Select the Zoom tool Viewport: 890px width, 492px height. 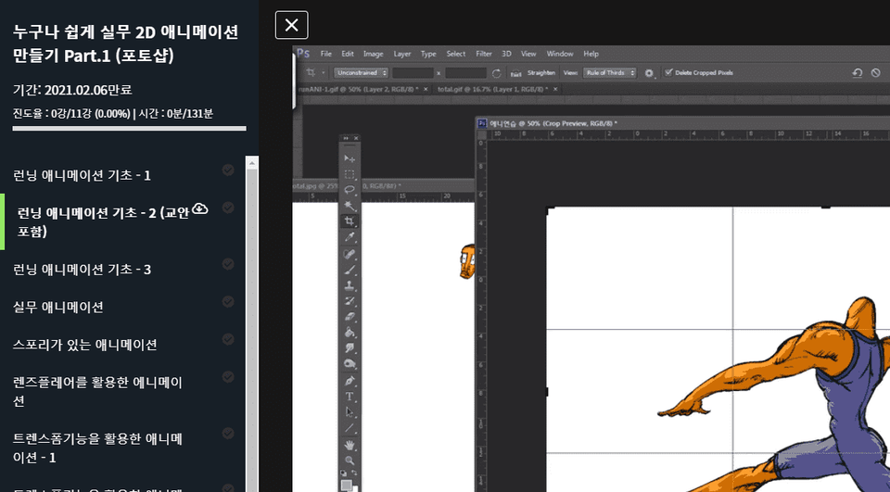coord(350,460)
